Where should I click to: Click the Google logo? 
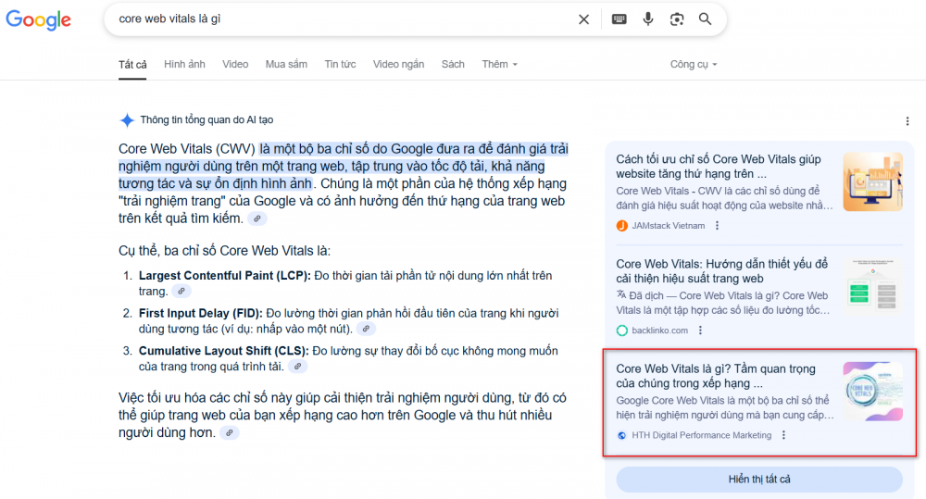[38, 19]
